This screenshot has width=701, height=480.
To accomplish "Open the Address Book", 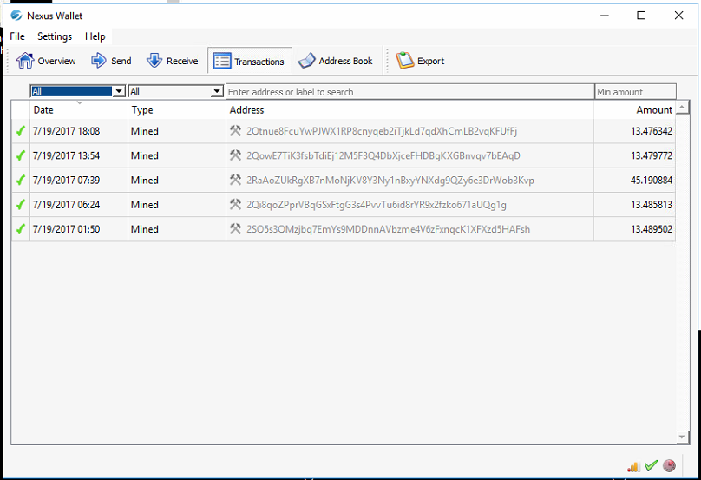I will [x=335, y=61].
